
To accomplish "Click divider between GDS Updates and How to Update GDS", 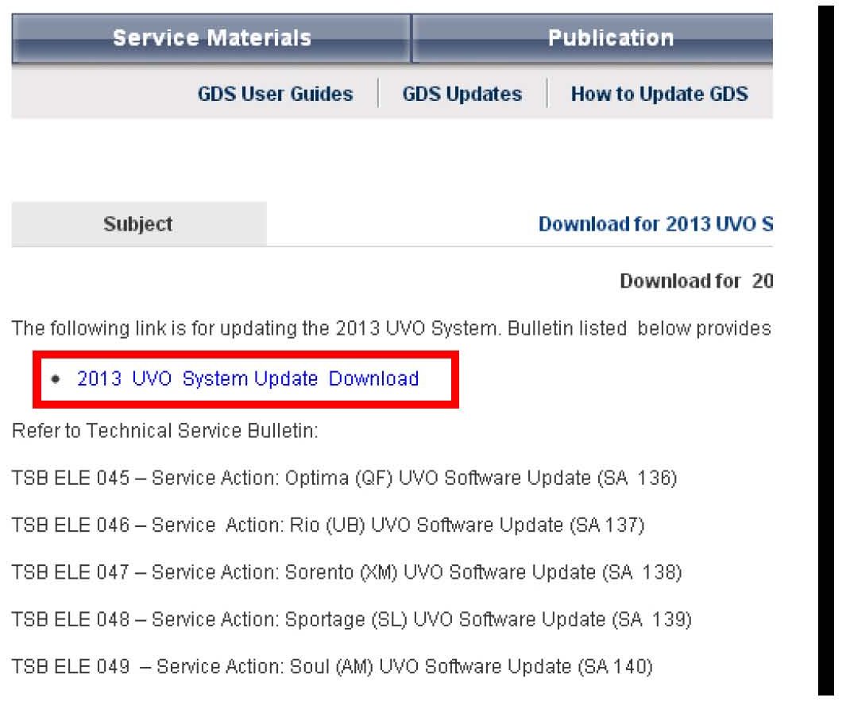I will click(547, 94).
